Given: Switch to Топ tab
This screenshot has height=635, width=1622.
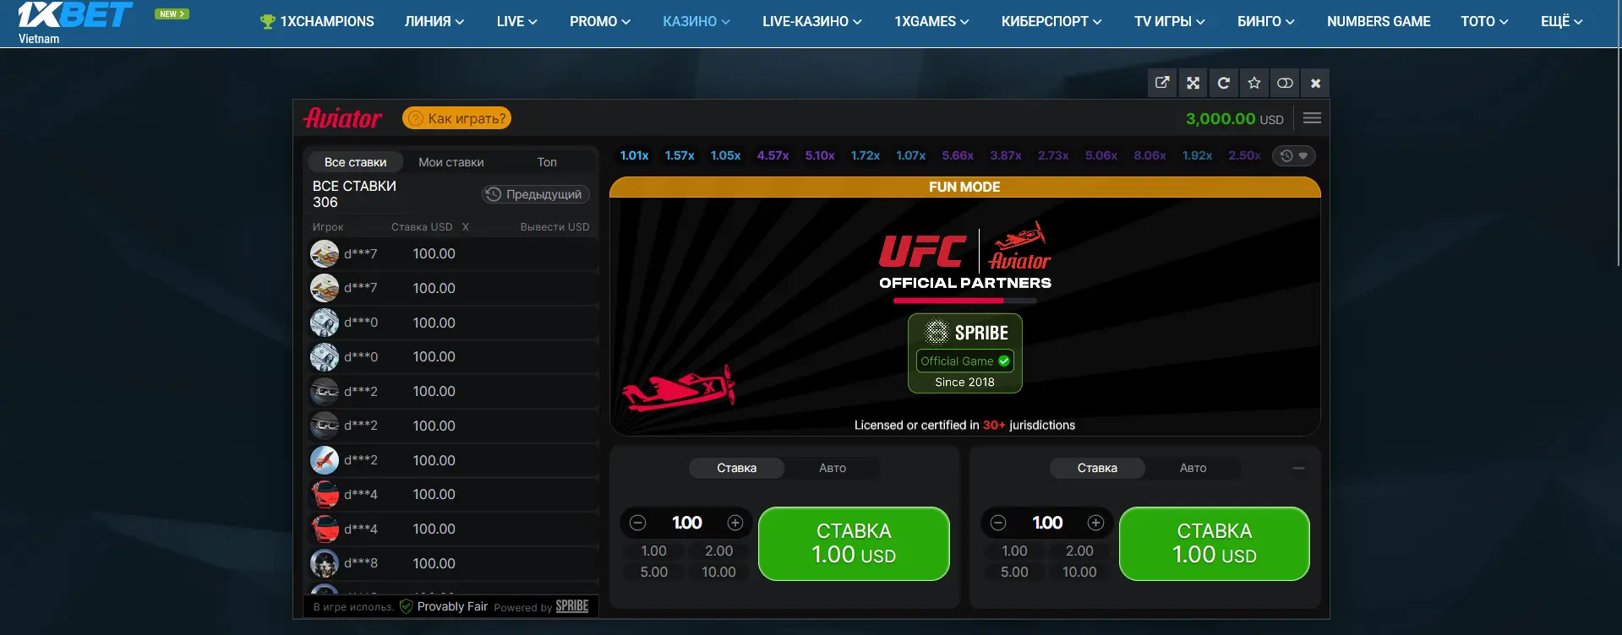Looking at the screenshot, I should tap(547, 162).
